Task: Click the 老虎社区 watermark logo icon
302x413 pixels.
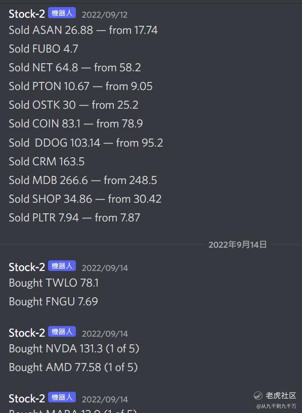Action: [258, 395]
